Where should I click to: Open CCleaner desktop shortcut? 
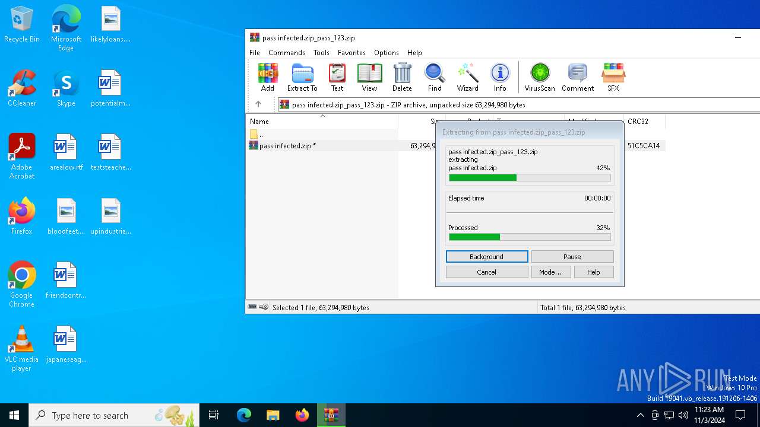tap(22, 88)
